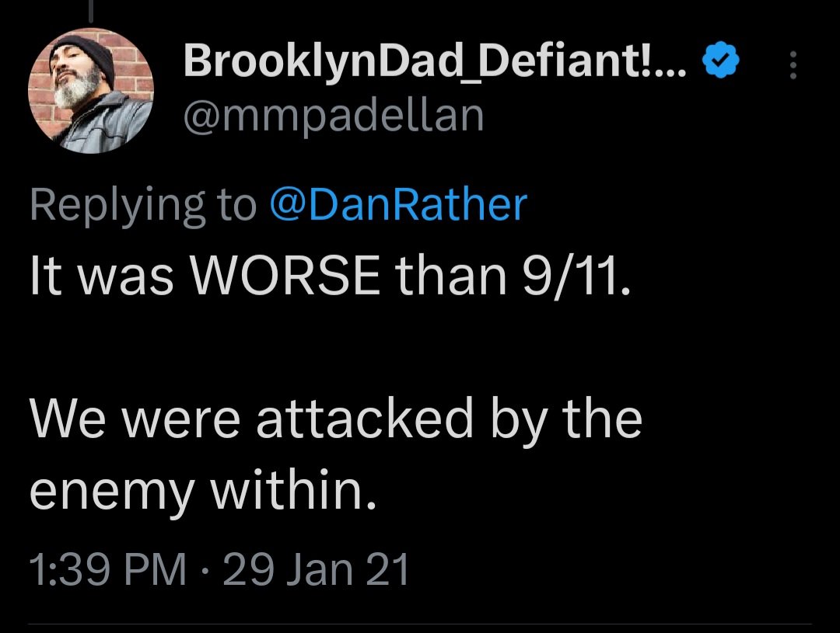Click the divider line below the timestamp
Screen dimensions: 840x633
click(420, 623)
